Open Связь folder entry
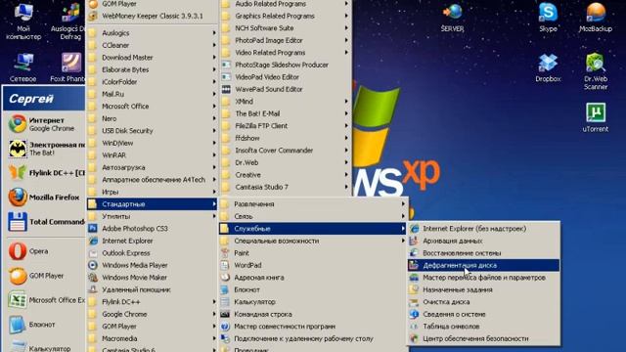Screen dimensions: 626x352 [x=313, y=216]
